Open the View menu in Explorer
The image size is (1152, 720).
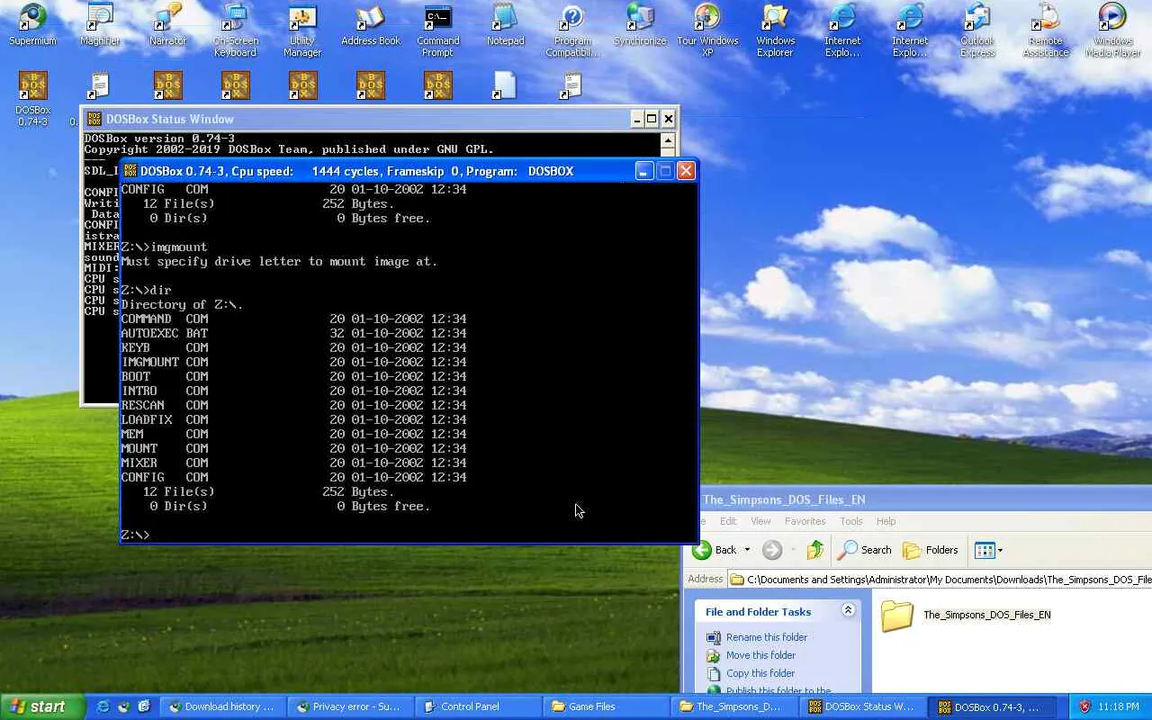click(x=760, y=521)
